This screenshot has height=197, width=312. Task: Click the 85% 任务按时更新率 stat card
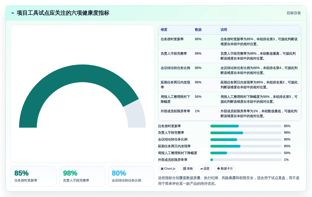34,176
